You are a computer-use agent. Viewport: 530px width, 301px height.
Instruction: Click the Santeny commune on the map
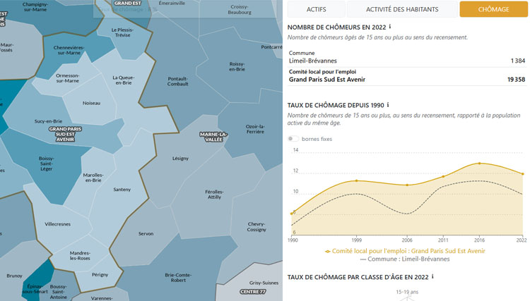122,190
